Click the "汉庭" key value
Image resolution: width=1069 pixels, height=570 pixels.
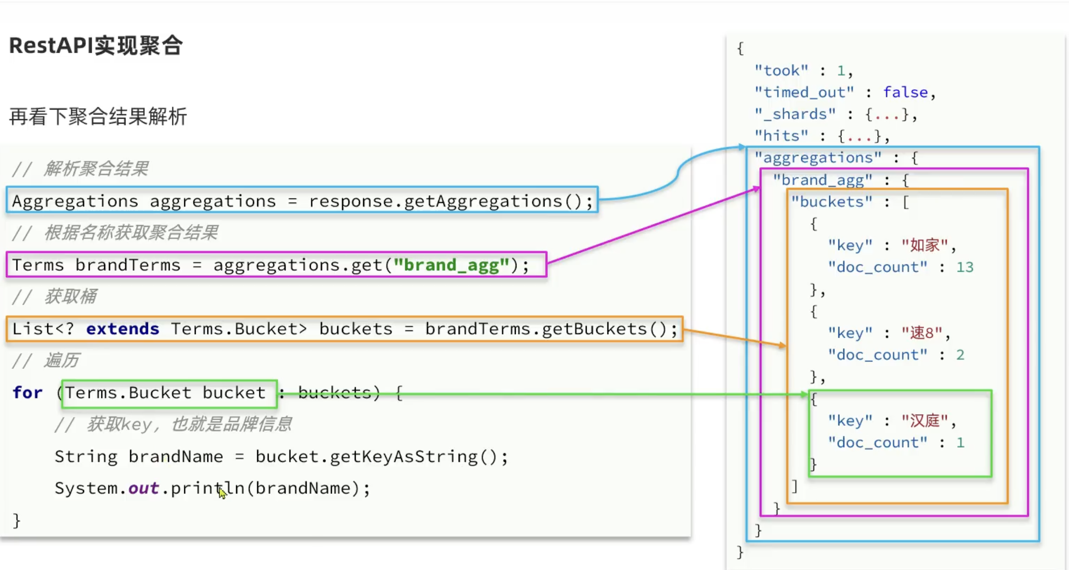[925, 421]
